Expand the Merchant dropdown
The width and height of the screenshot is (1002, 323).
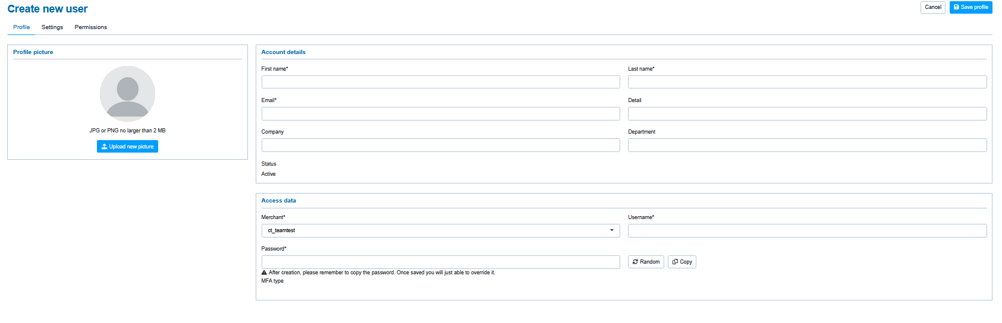tap(440, 230)
